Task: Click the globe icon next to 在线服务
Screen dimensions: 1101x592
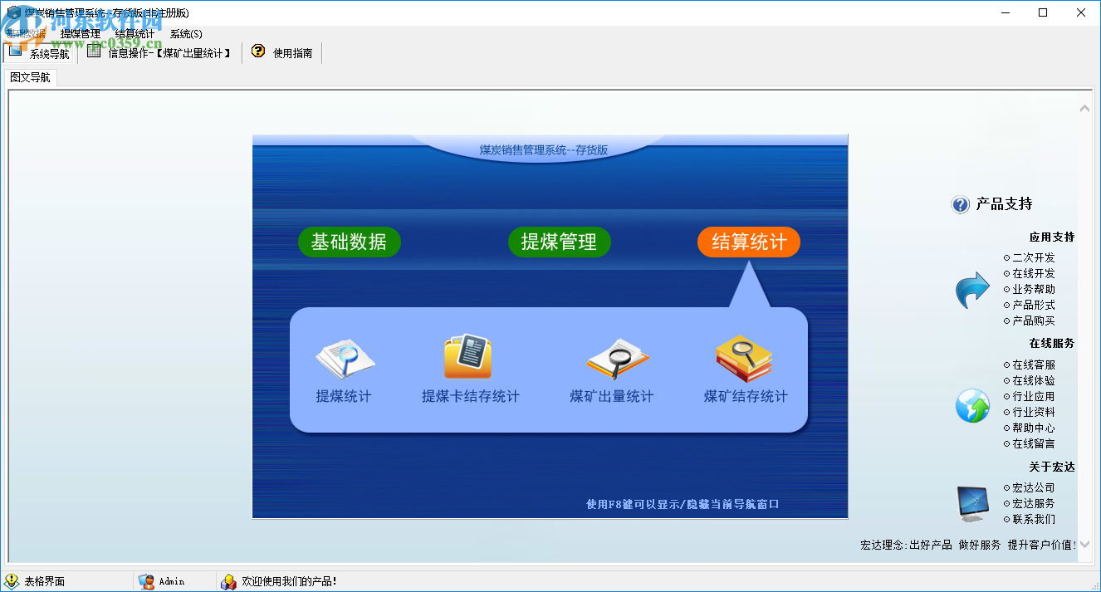Action: pyautogui.click(x=971, y=406)
